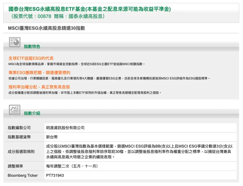243x186 pixels.
Task: Click the index features section icon beside 指數特色
Action: [14, 42]
